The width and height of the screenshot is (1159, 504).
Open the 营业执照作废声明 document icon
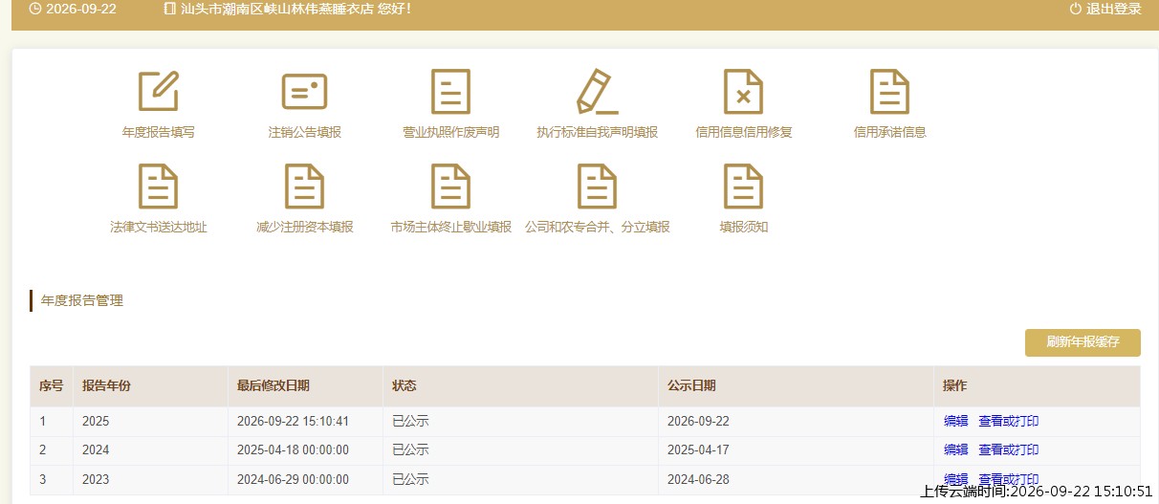(x=451, y=92)
